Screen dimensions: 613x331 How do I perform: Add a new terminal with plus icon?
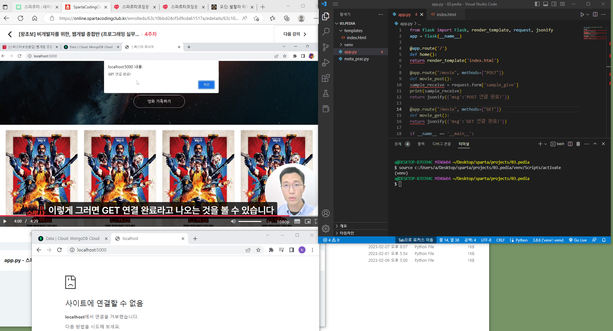540,144
